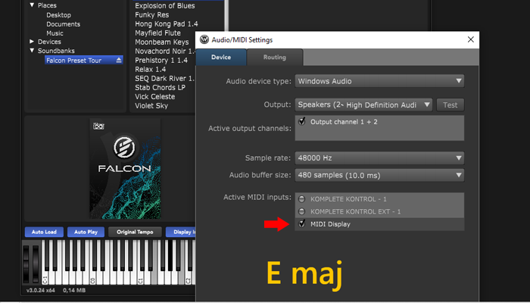This screenshot has height=303, width=530.
Task: Select the SEQ Dark River preset
Action: [x=165, y=79]
